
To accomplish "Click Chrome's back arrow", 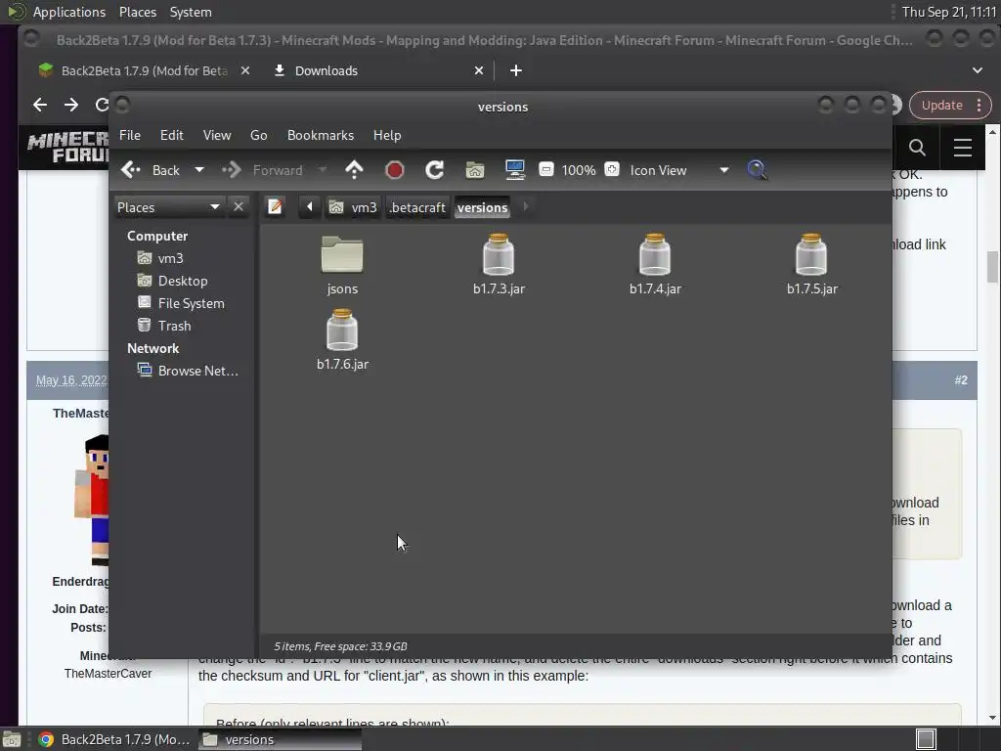I will coord(40,105).
